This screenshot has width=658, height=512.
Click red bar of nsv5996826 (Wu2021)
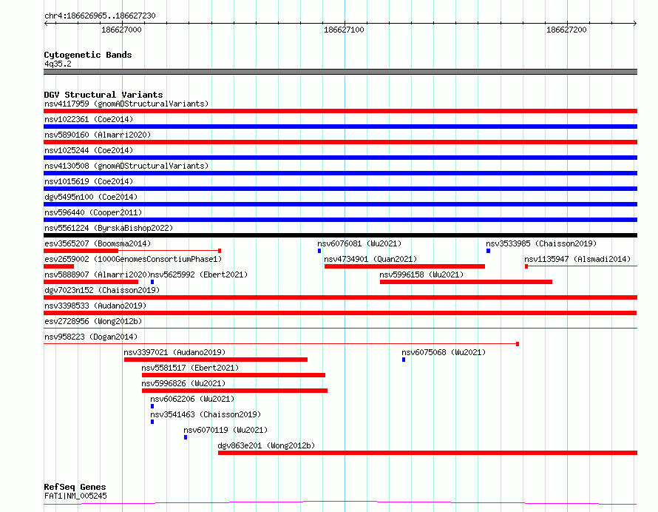coord(234,391)
